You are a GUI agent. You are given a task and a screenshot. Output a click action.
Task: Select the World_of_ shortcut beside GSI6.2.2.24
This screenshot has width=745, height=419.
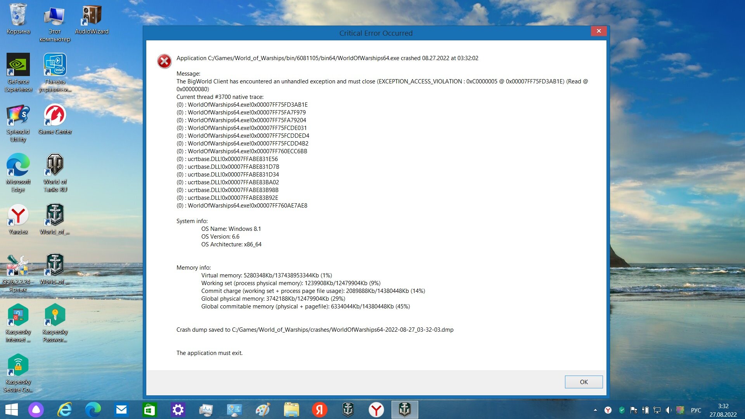tap(55, 270)
